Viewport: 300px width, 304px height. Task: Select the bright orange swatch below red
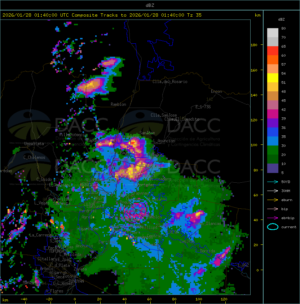[273, 60]
